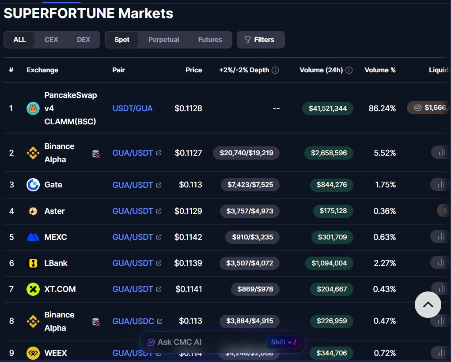The image size is (451, 362).
Task: Open the USDT/GUA pair link
Action: [x=133, y=108]
